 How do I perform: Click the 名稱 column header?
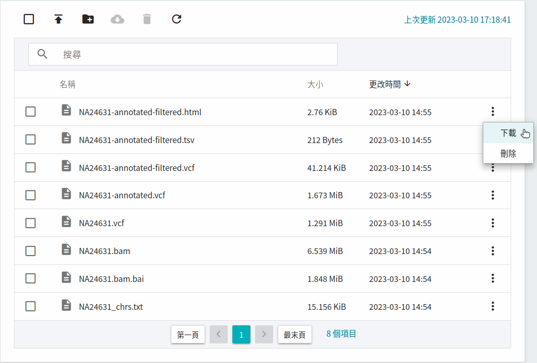click(x=68, y=84)
